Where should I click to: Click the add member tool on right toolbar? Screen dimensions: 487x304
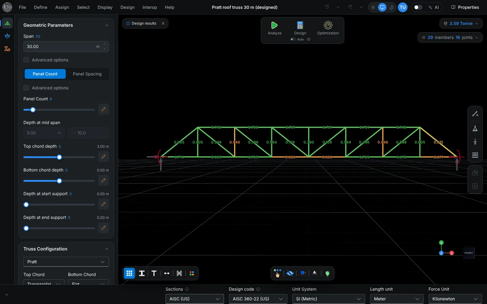tap(475, 114)
